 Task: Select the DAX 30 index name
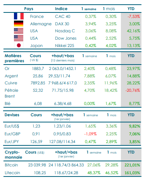tap(62, 24)
